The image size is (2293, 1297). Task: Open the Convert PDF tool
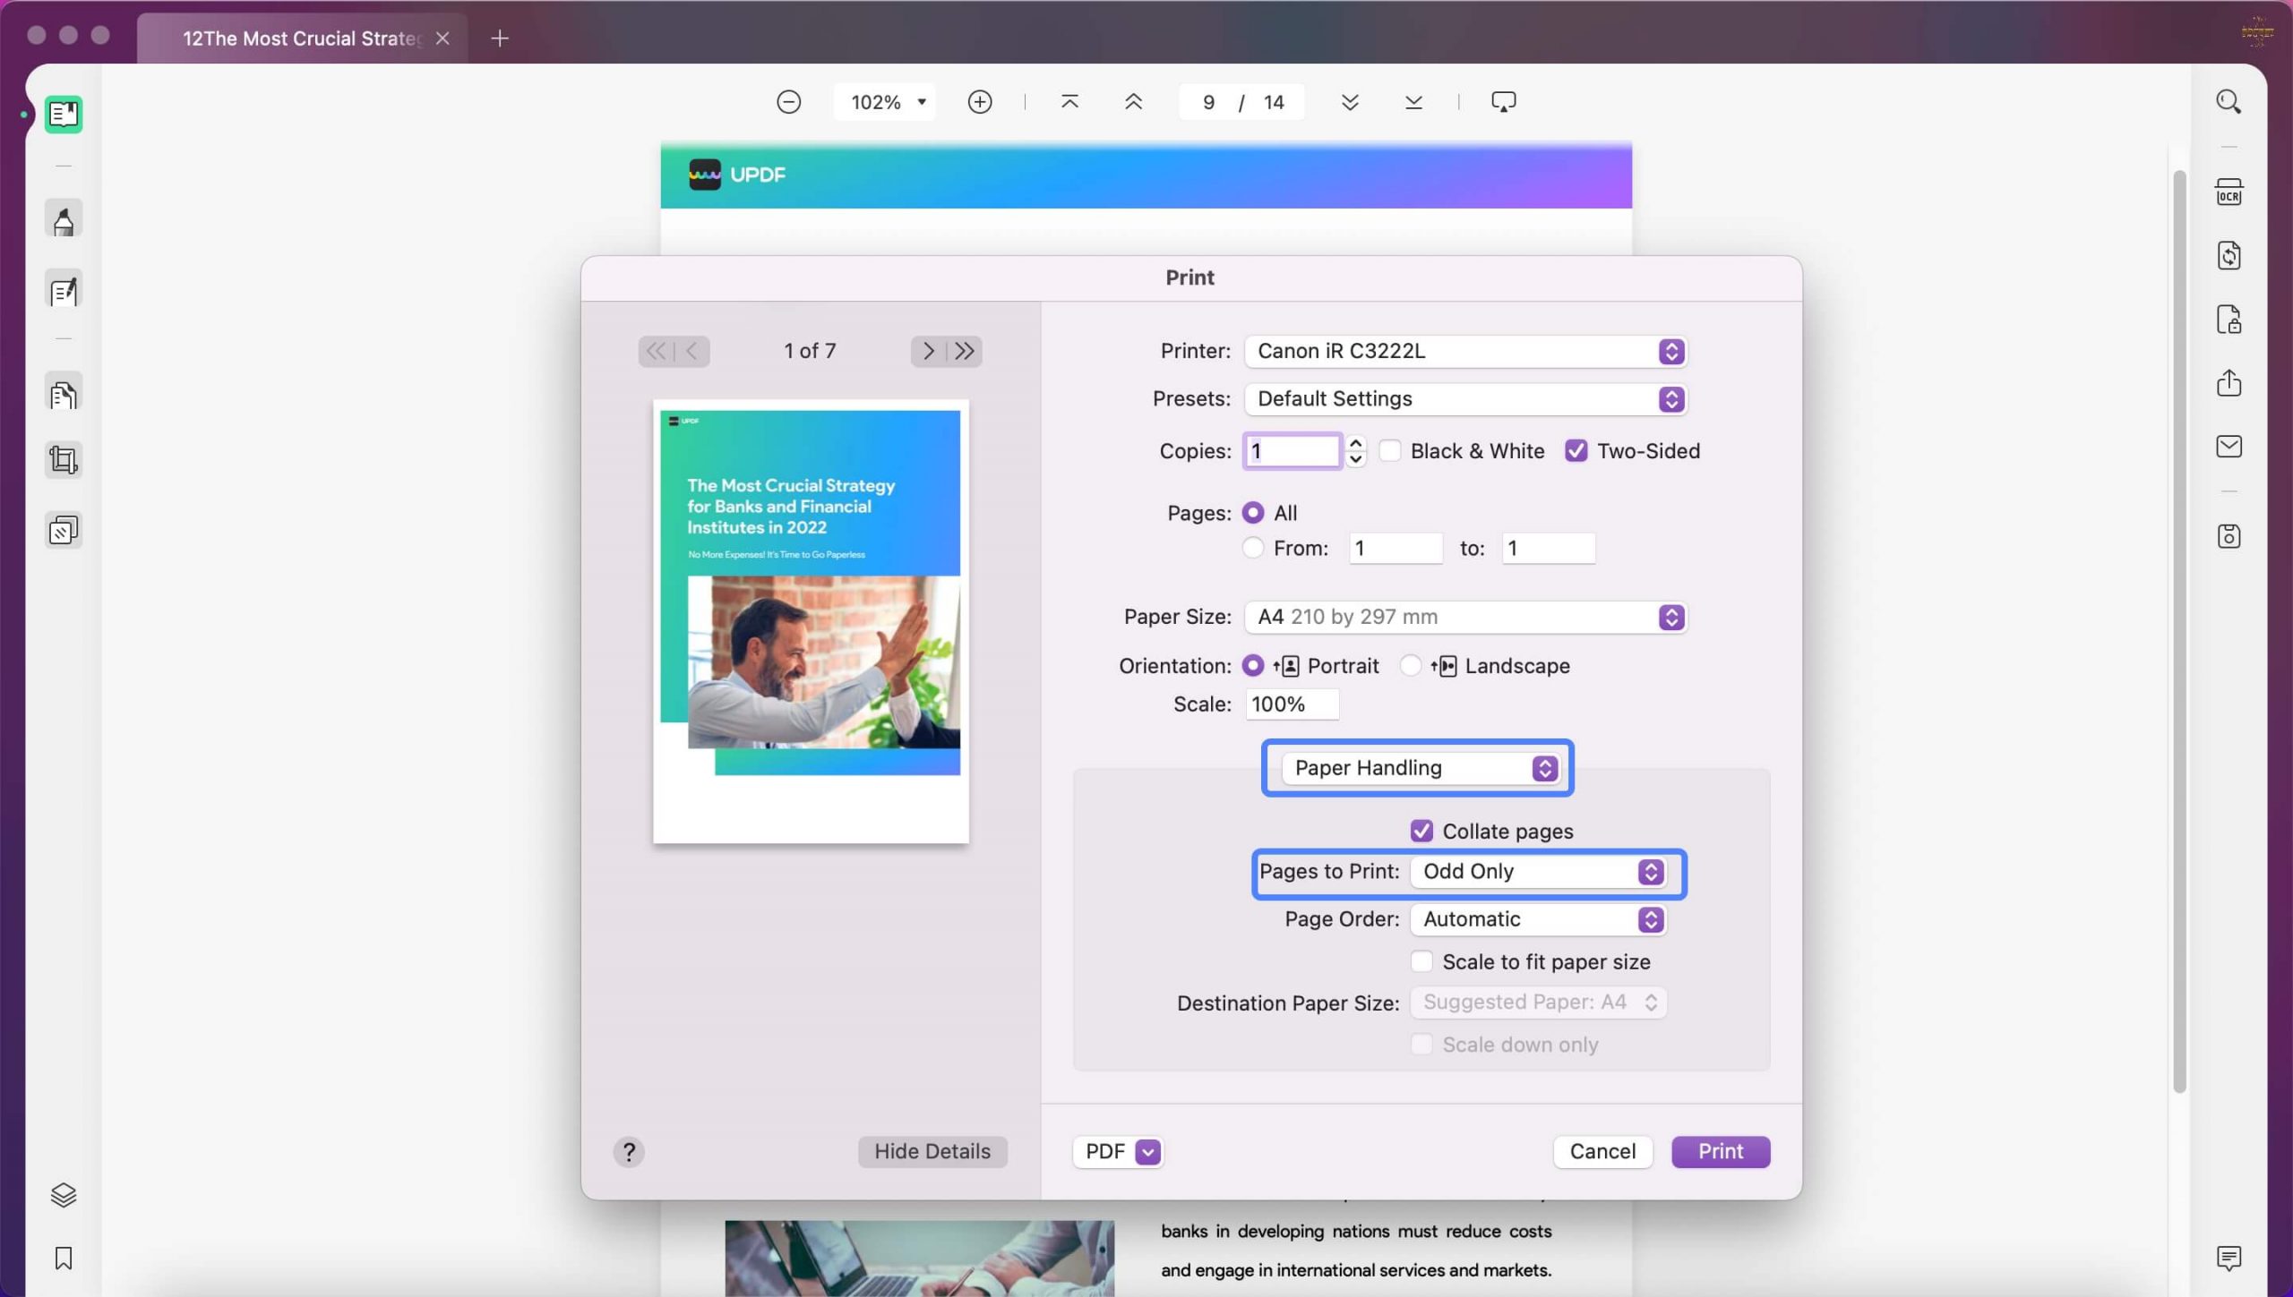pyautogui.click(x=2229, y=255)
